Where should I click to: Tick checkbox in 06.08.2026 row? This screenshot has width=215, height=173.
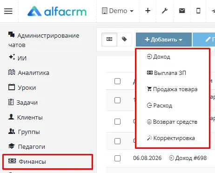point(117,158)
